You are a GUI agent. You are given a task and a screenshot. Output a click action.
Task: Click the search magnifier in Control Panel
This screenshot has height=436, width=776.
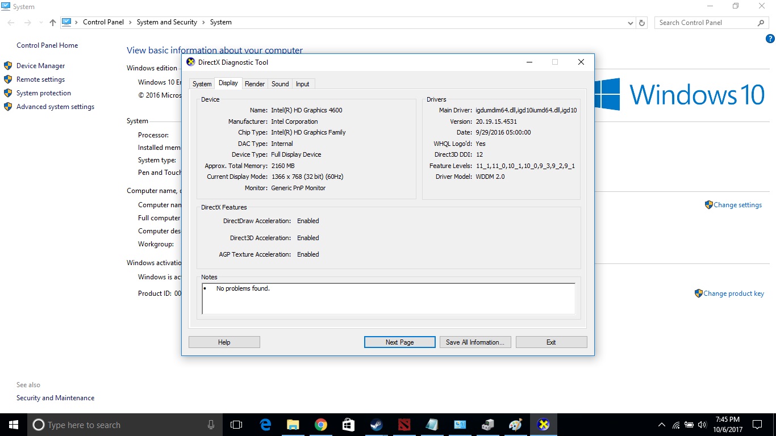pos(761,23)
